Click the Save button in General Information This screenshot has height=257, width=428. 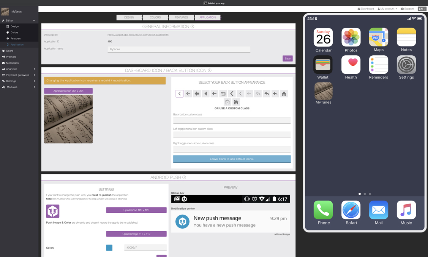[x=287, y=58]
